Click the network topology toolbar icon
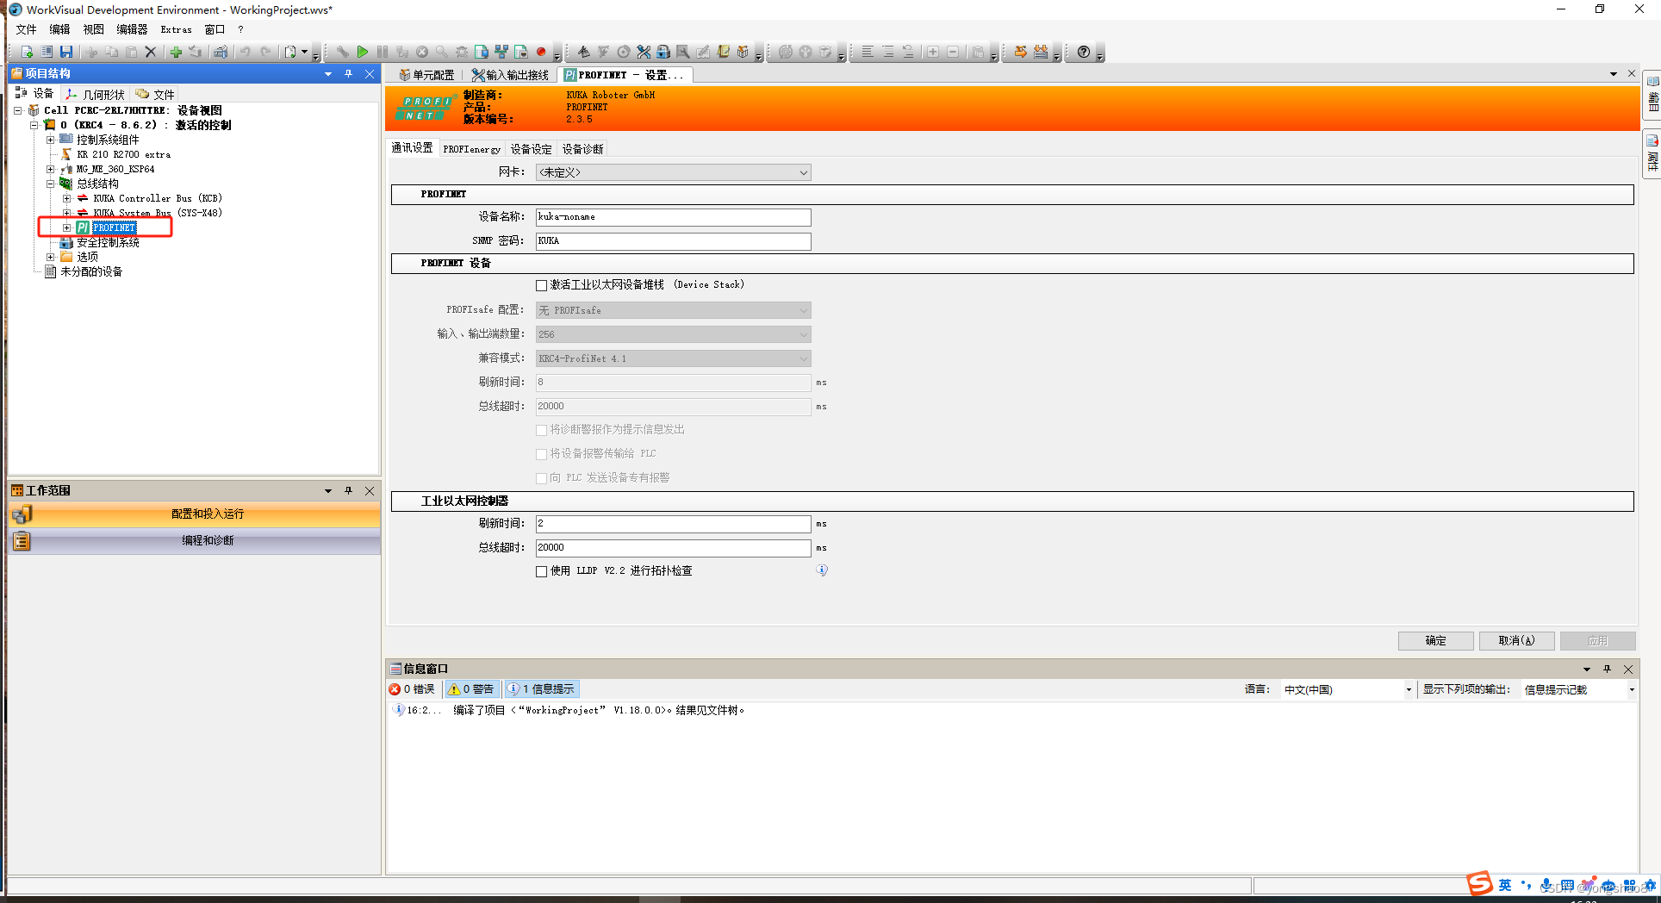The height and width of the screenshot is (903, 1661). (x=501, y=52)
